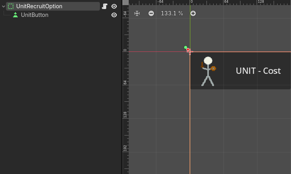291x174 pixels.
Task: Click the green UnitButton node icon
Action: (x=15, y=15)
